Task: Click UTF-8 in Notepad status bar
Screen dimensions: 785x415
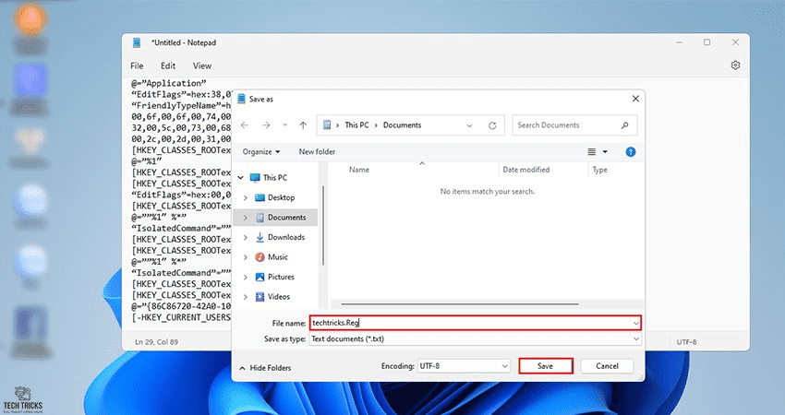Action: point(686,342)
